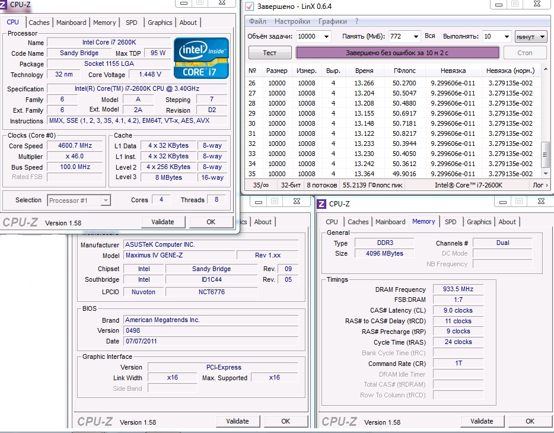Select SPD tab in the Memory window
This screenshot has width=554, height=433.
(x=451, y=222)
